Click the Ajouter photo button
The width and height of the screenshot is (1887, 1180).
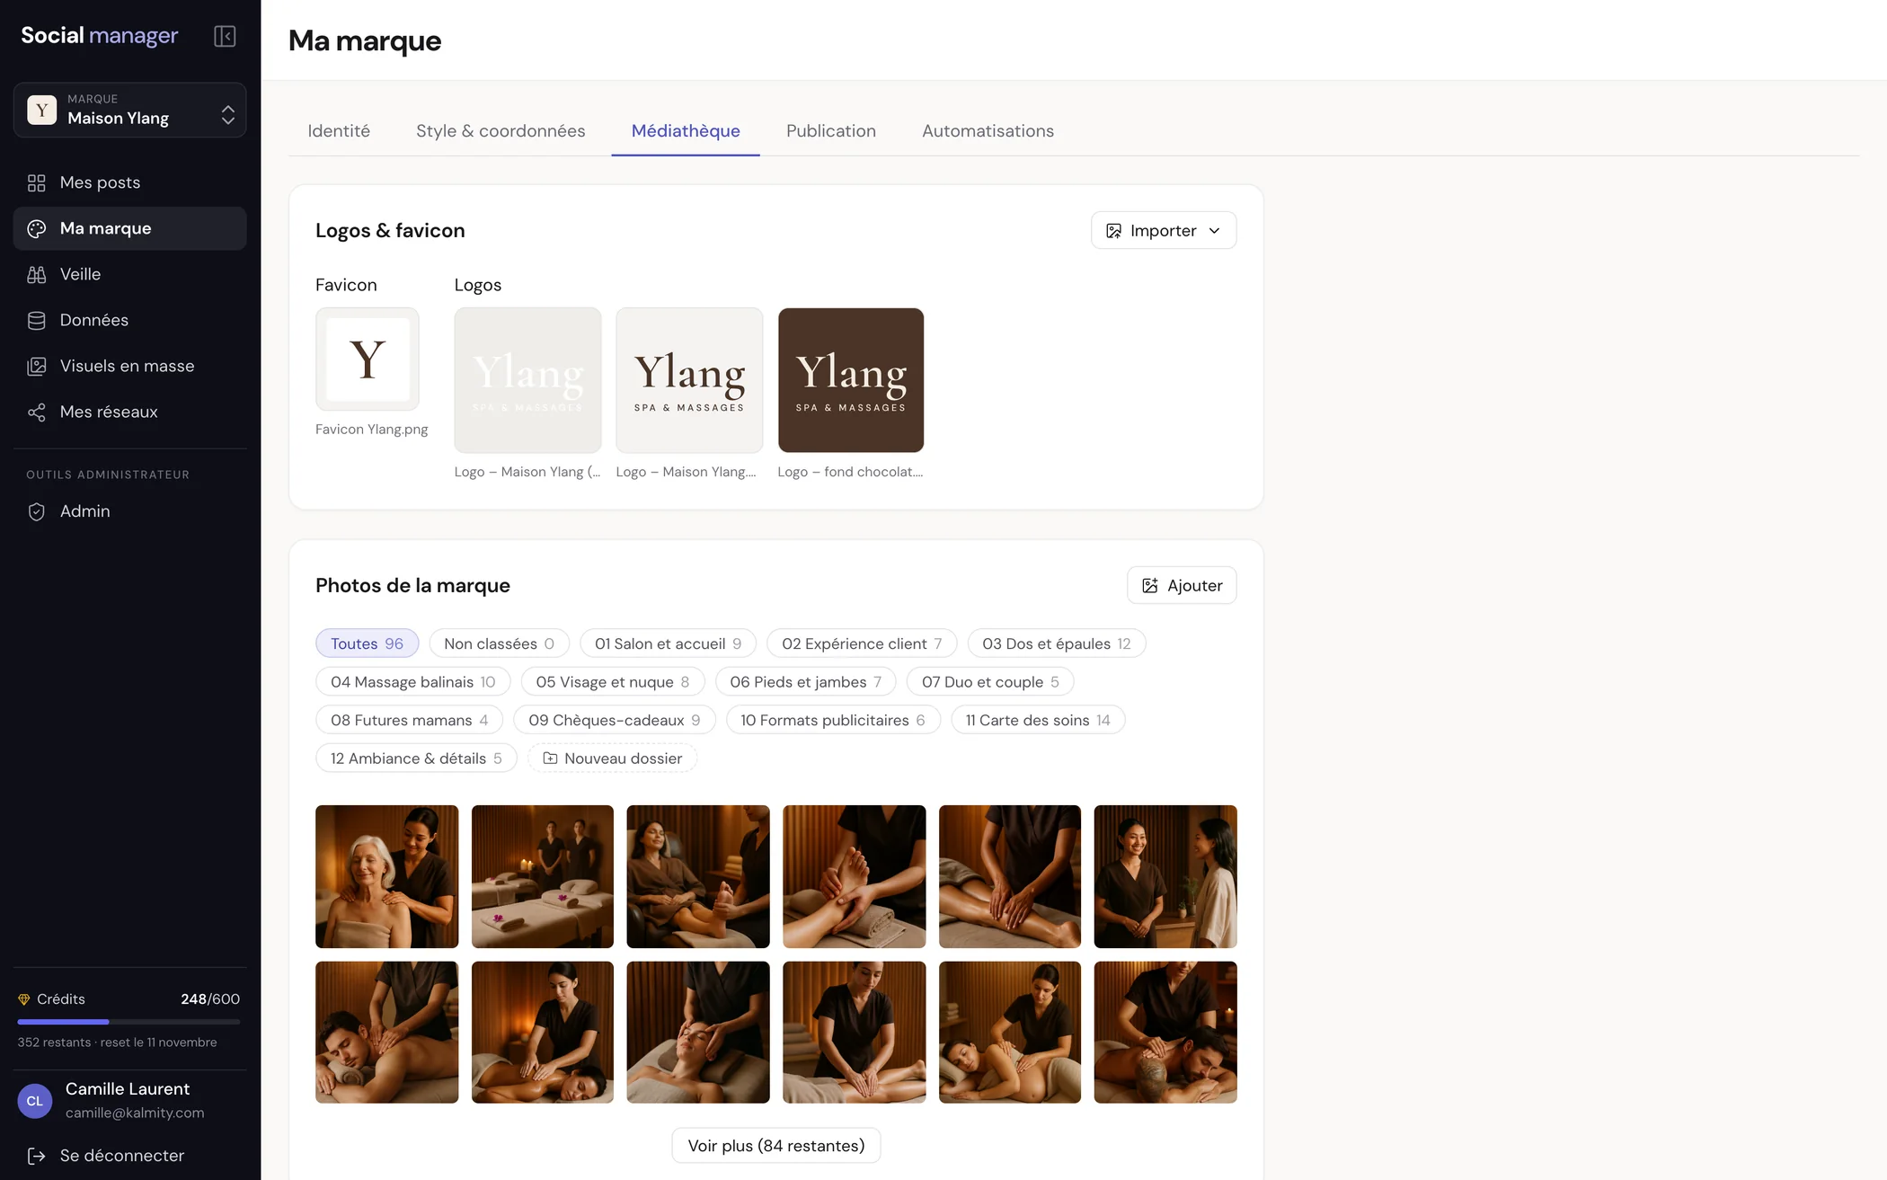[1182, 586]
